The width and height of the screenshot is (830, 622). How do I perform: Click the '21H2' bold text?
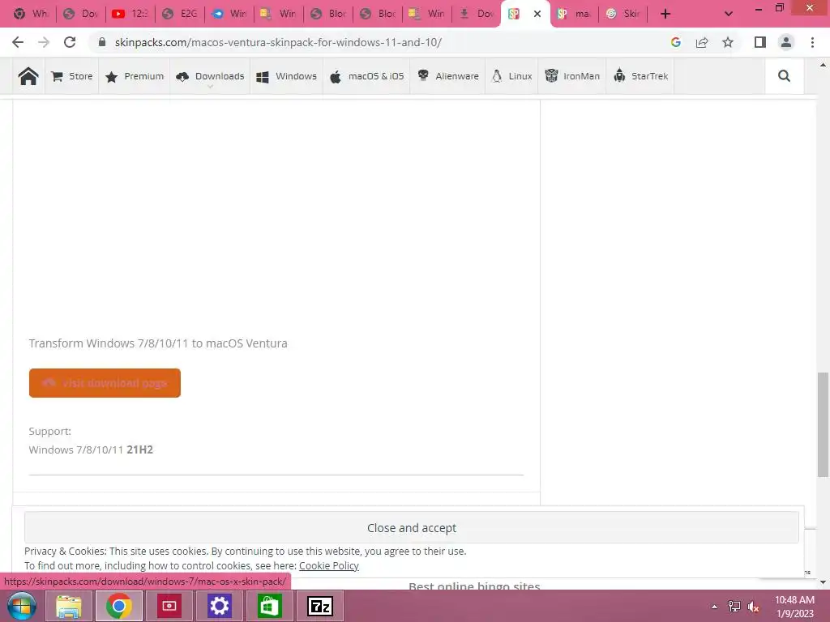coord(139,449)
